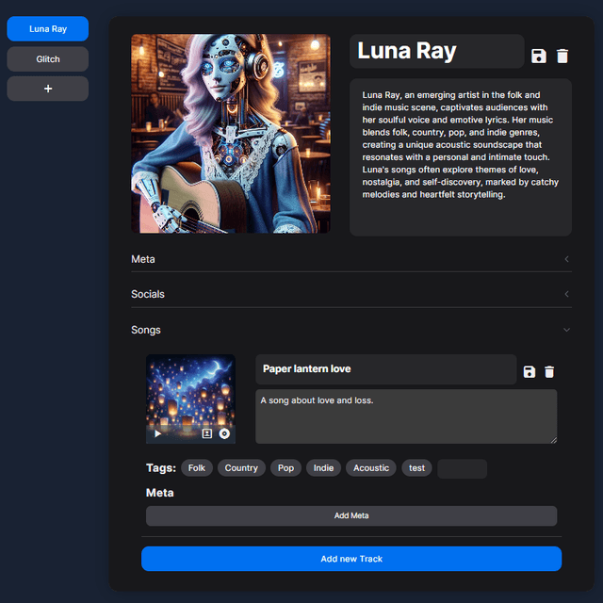This screenshot has height=603, width=603.
Task: Save the Luna Ray artist profile
Action: [x=539, y=57]
